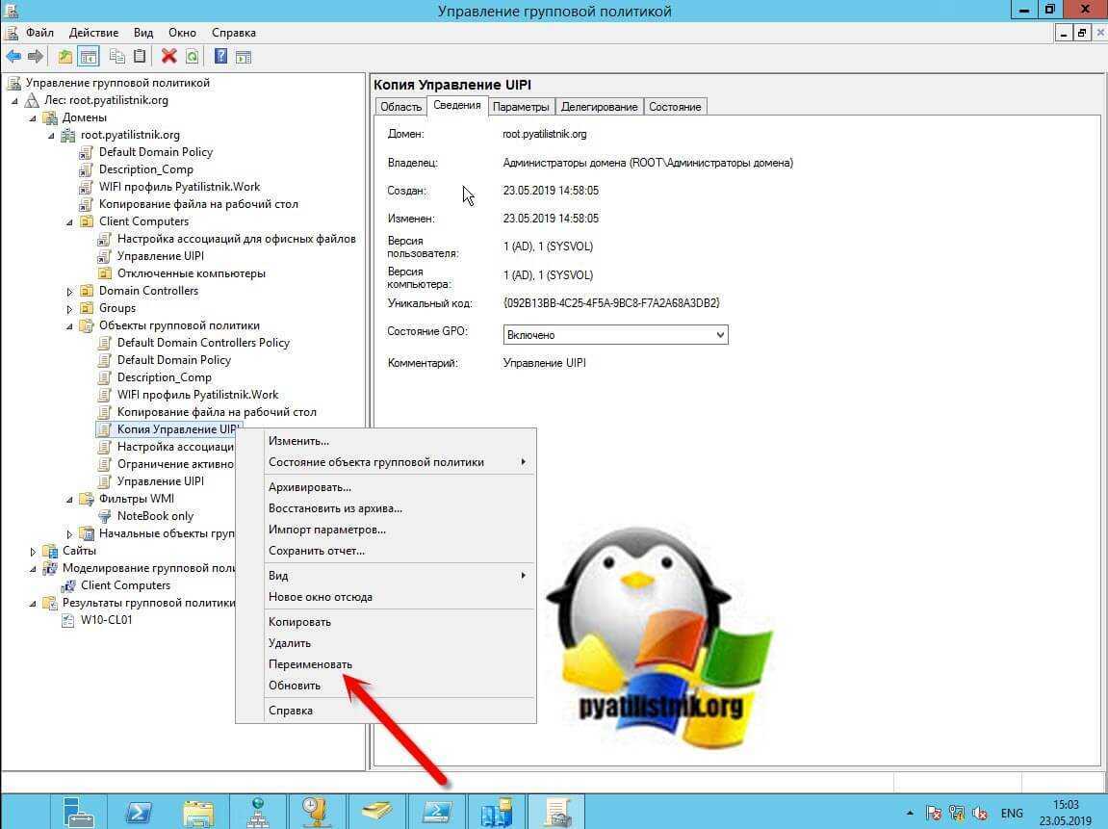The image size is (1108, 829).
Task: Open the Справка menu in menu bar
Action: point(234,33)
